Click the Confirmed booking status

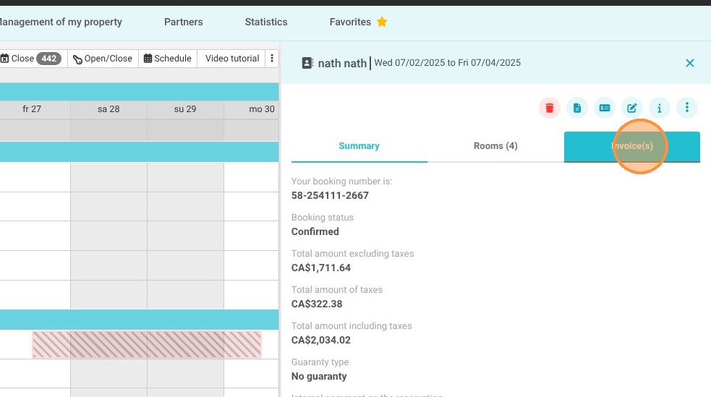[315, 231]
